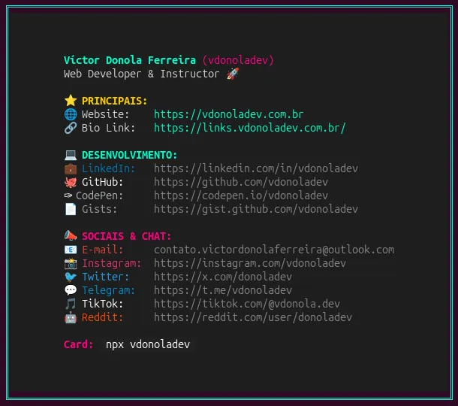The image size is (458, 406).
Task: Click the document icon next to Gists
Action: coord(71,209)
